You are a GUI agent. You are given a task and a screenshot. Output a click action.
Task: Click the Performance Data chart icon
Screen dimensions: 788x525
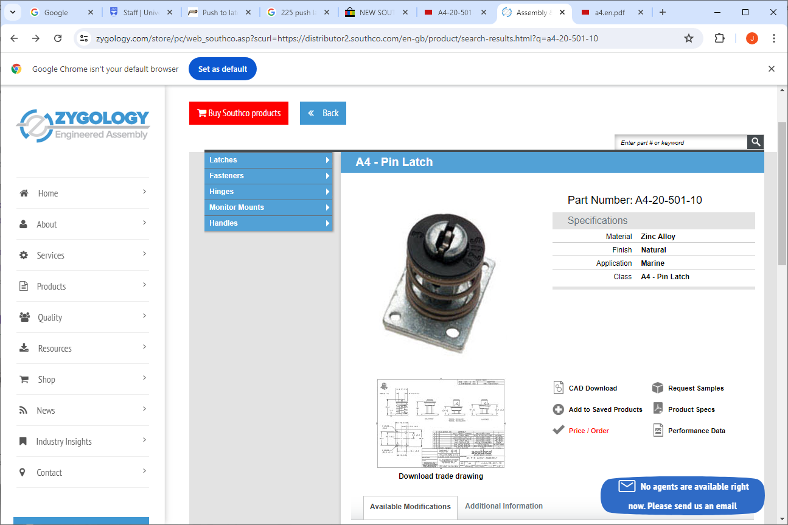[x=658, y=431]
